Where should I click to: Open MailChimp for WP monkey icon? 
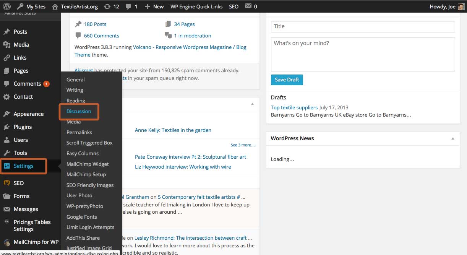point(6,242)
